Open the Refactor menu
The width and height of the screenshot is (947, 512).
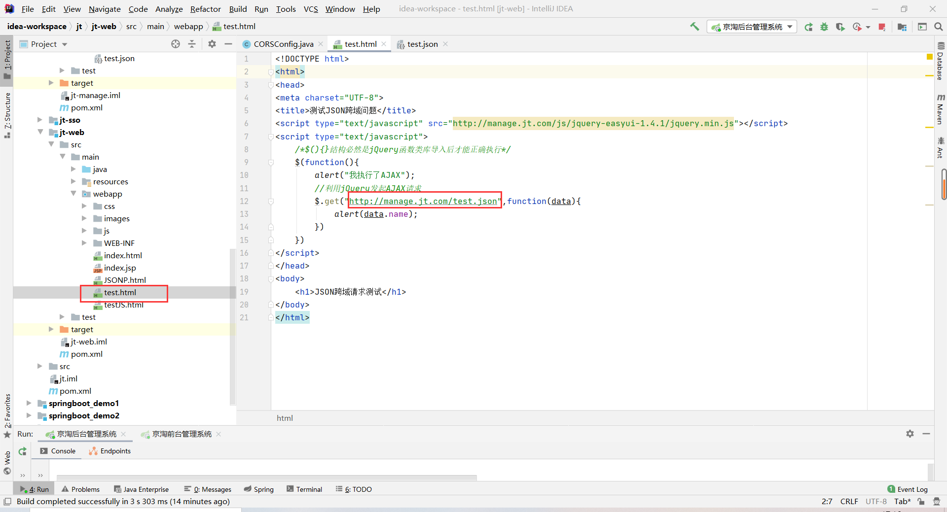(x=205, y=9)
